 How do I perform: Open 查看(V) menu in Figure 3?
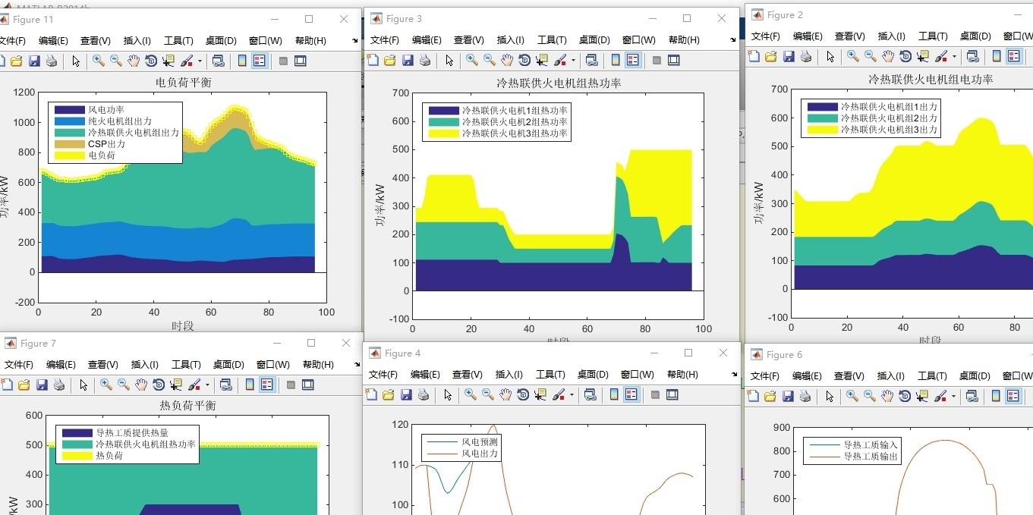click(x=468, y=40)
